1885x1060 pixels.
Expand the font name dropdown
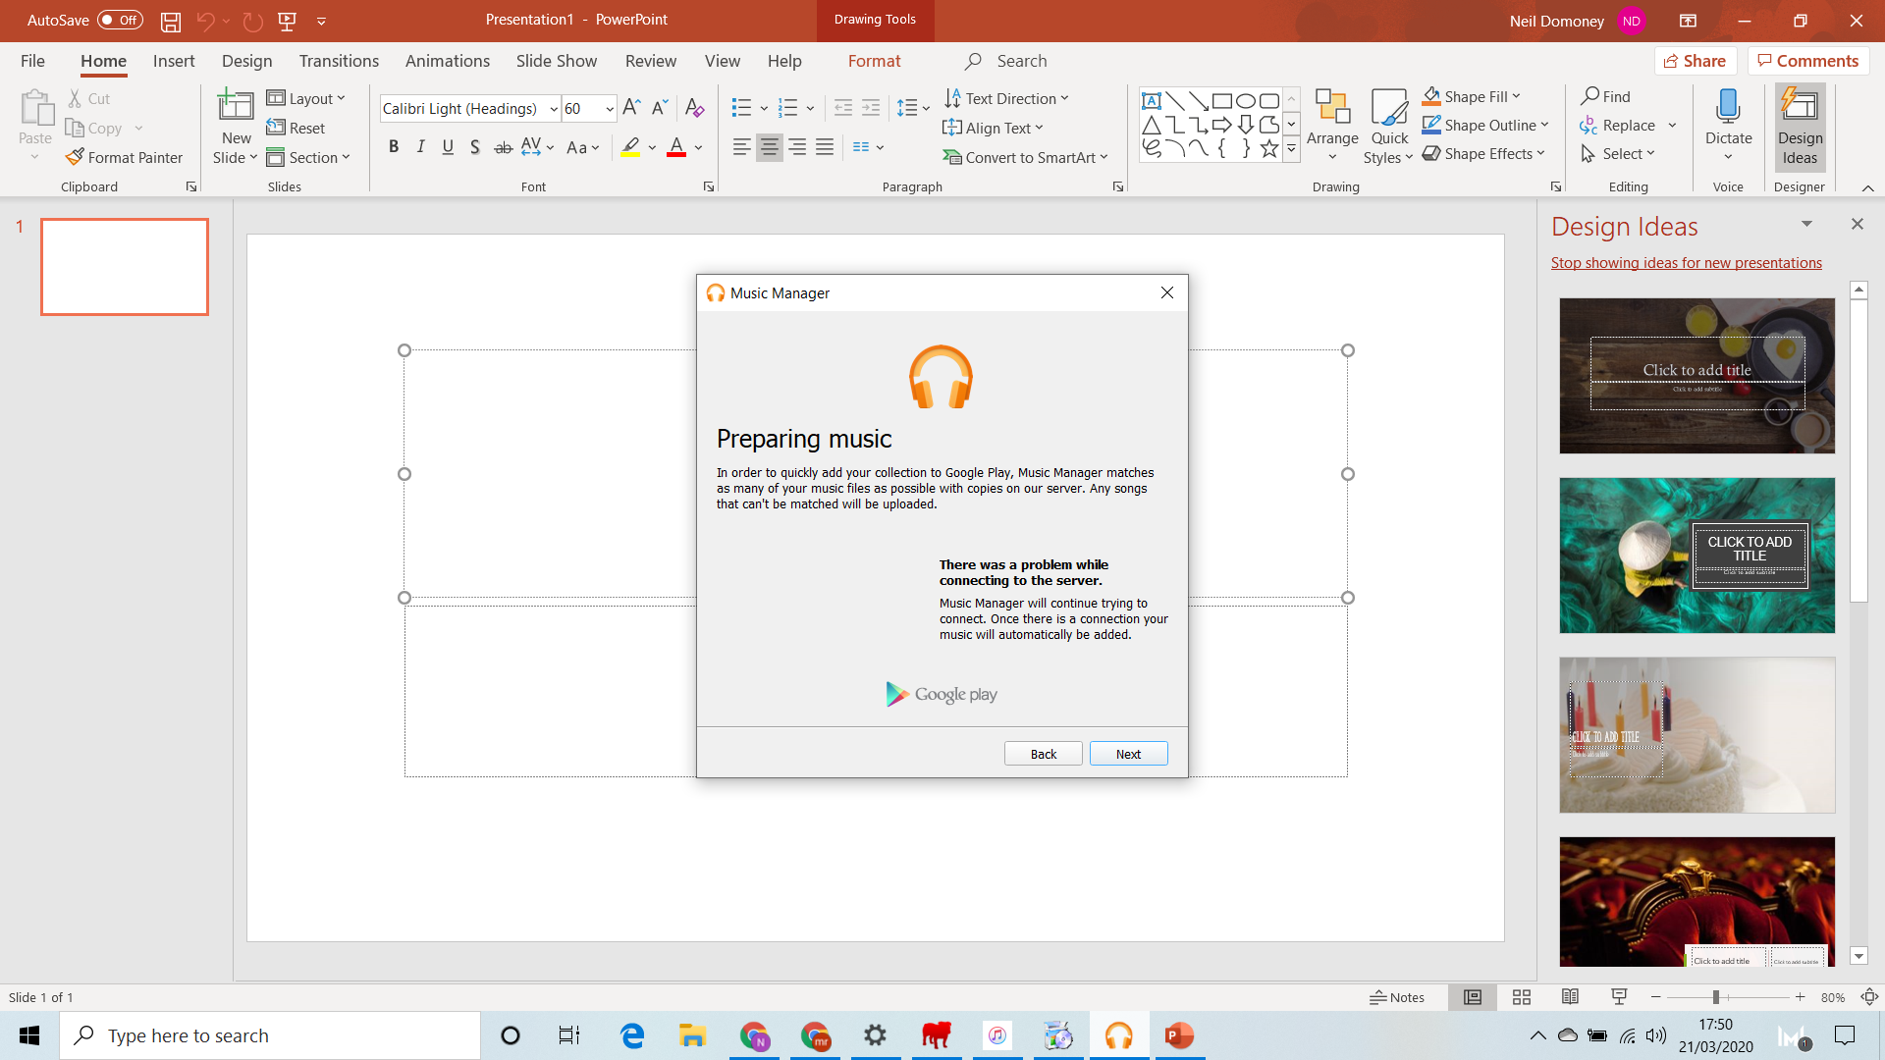tap(554, 109)
